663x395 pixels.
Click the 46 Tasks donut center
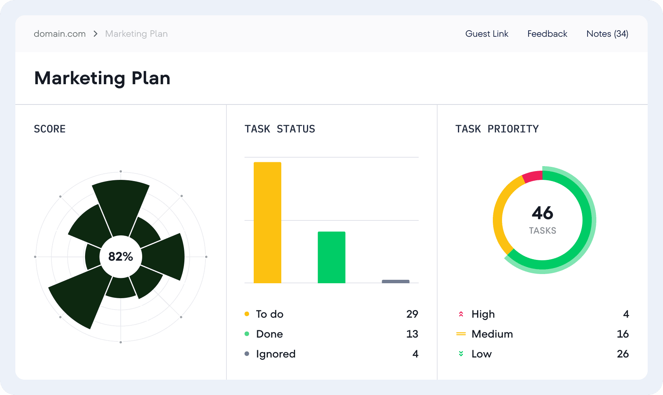pos(542,220)
